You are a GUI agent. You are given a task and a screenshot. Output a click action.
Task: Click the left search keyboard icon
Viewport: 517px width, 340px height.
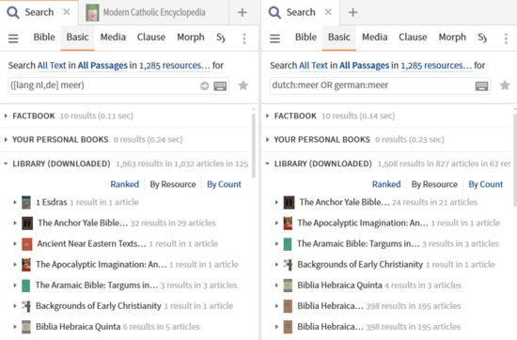click(x=220, y=86)
